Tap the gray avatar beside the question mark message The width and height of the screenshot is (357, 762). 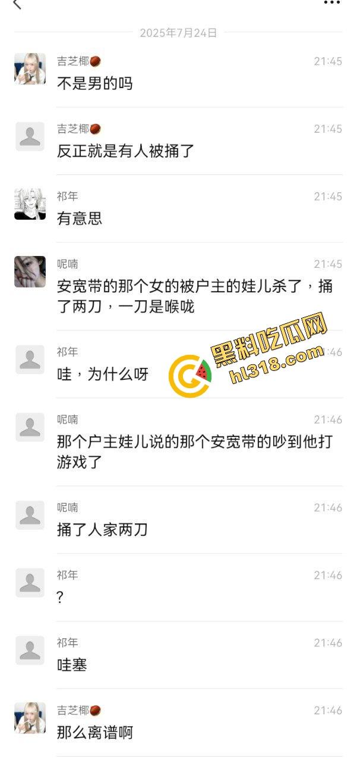pos(30,583)
